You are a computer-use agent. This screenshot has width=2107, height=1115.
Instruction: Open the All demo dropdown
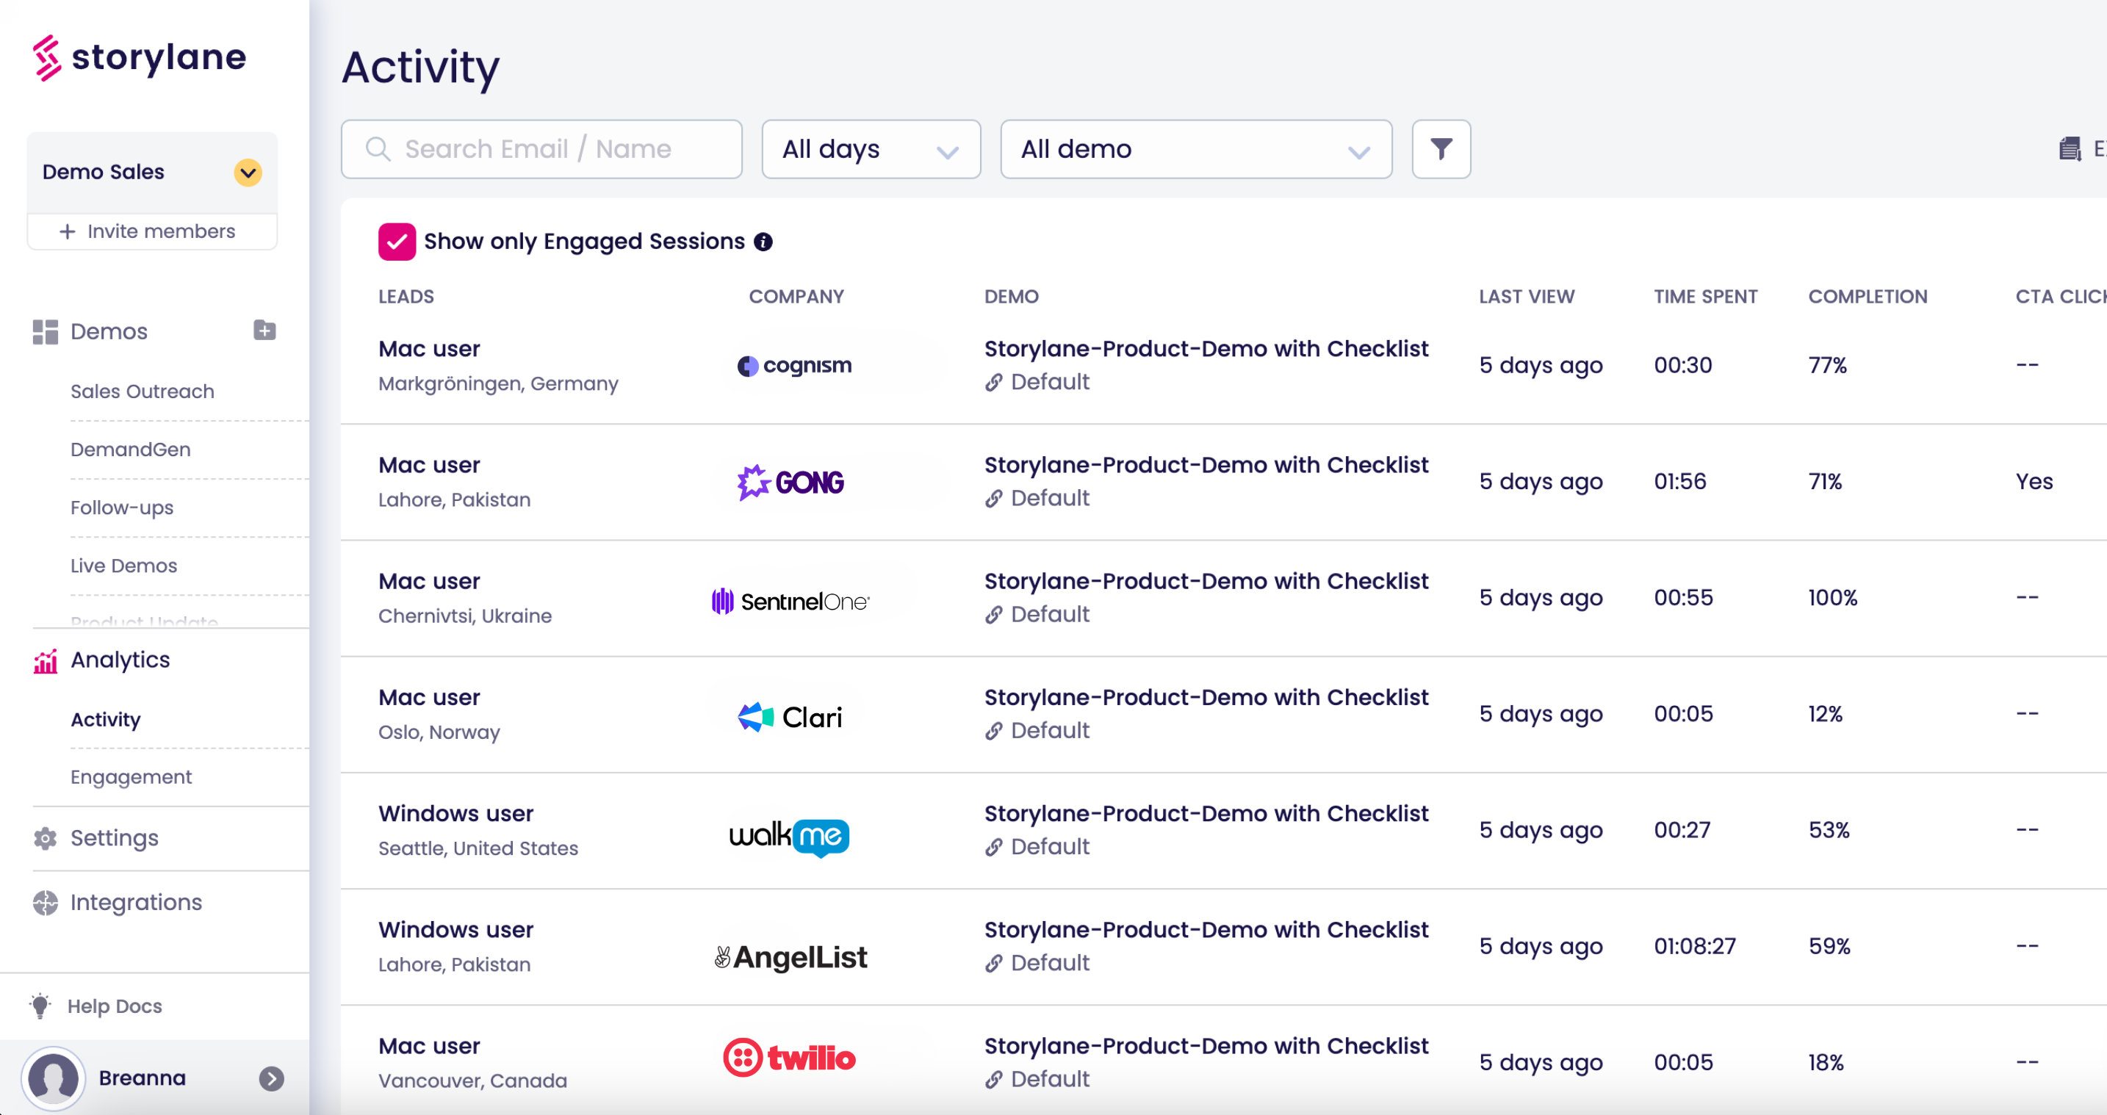click(x=1195, y=149)
